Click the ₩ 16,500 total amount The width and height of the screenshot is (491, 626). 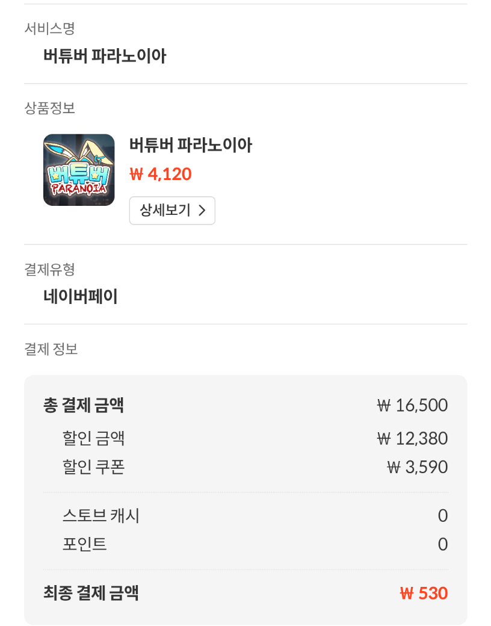click(x=412, y=405)
